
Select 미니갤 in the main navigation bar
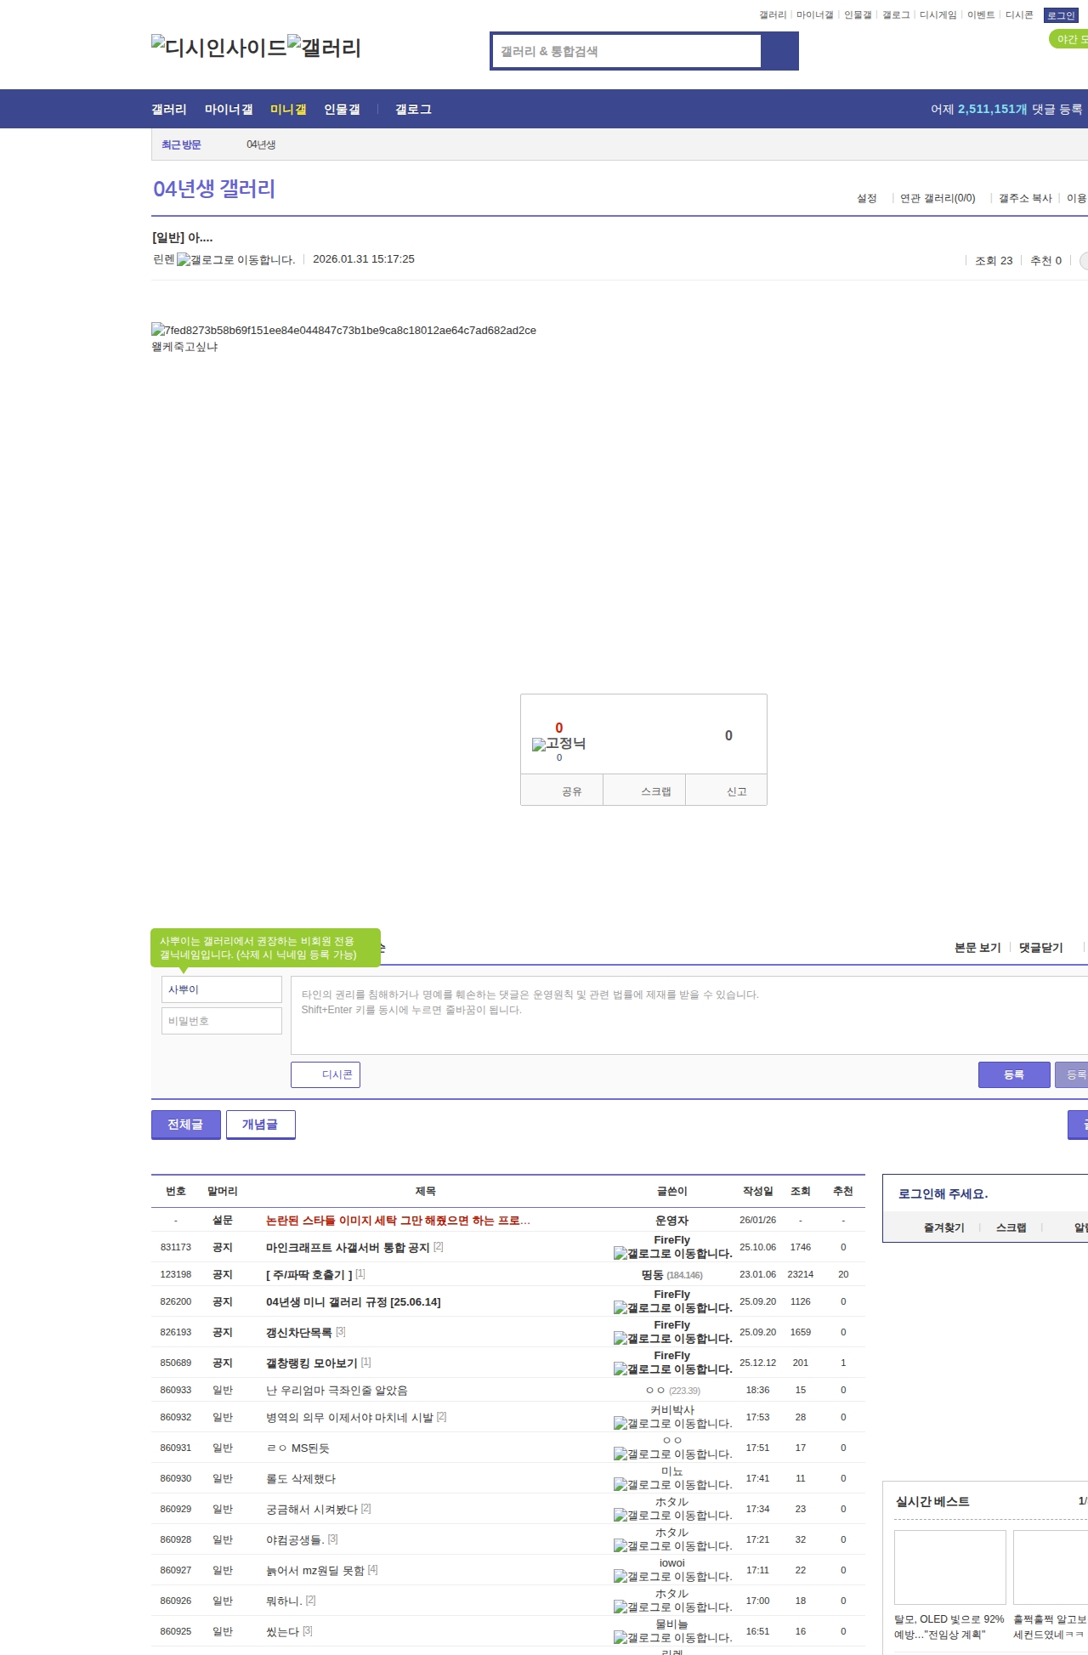pyautogui.click(x=288, y=110)
